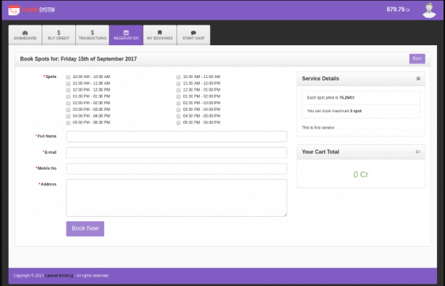Select the Reservation tab
The height and width of the screenshot is (286, 445).
pyautogui.click(x=126, y=35)
